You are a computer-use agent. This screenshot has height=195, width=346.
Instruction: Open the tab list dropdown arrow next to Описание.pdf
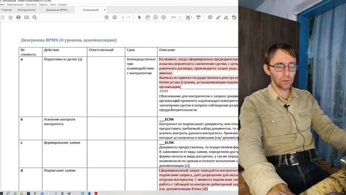(x=105, y=10)
